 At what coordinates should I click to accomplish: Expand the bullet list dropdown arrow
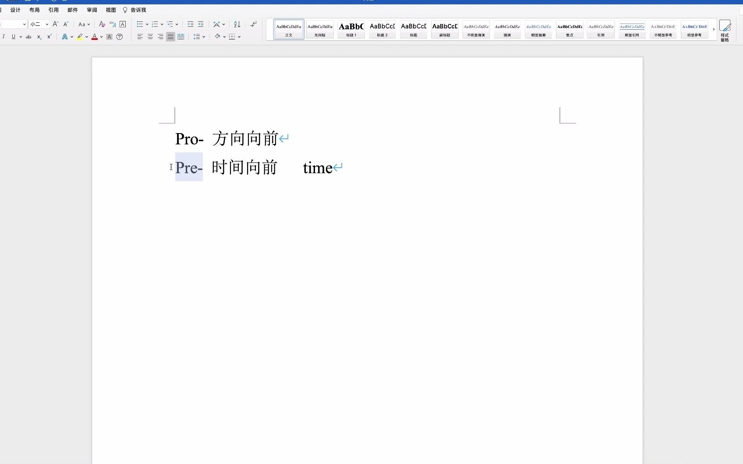[147, 24]
